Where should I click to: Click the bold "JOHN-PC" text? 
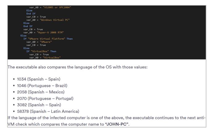point(117,124)
